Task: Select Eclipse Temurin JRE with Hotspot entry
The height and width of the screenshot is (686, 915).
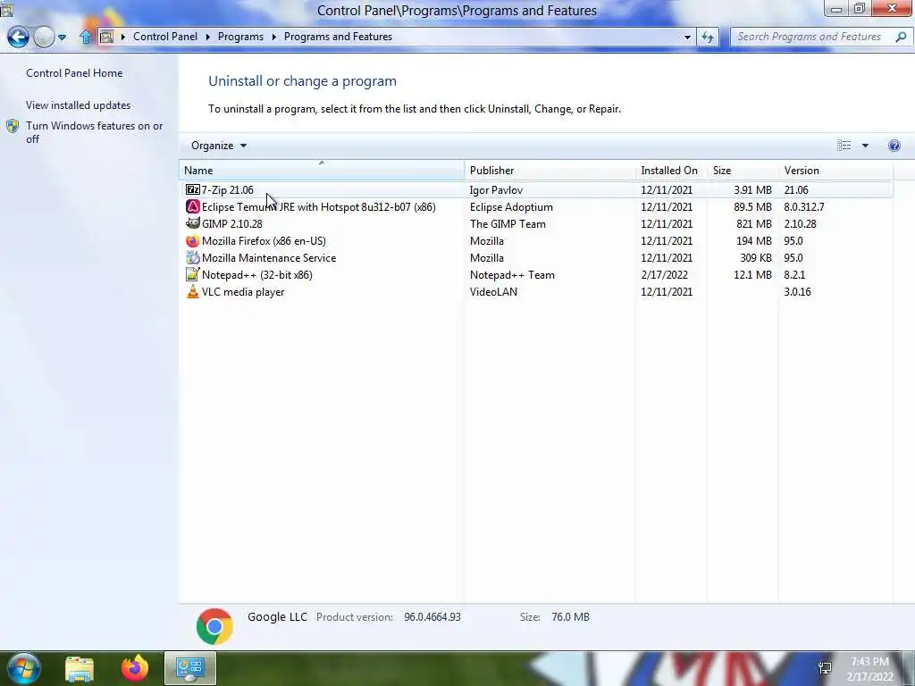Action: coord(536,207)
